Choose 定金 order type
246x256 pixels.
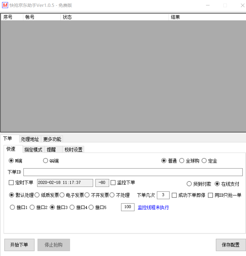click(x=204, y=161)
